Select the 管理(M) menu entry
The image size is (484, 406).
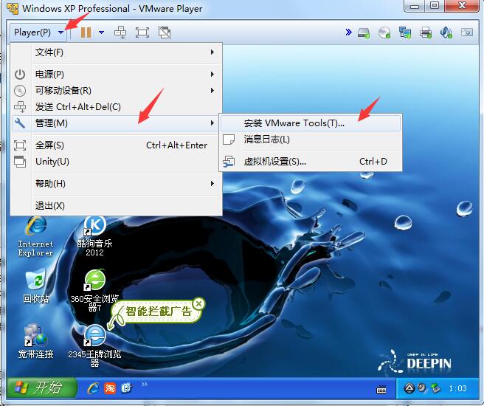(116, 123)
